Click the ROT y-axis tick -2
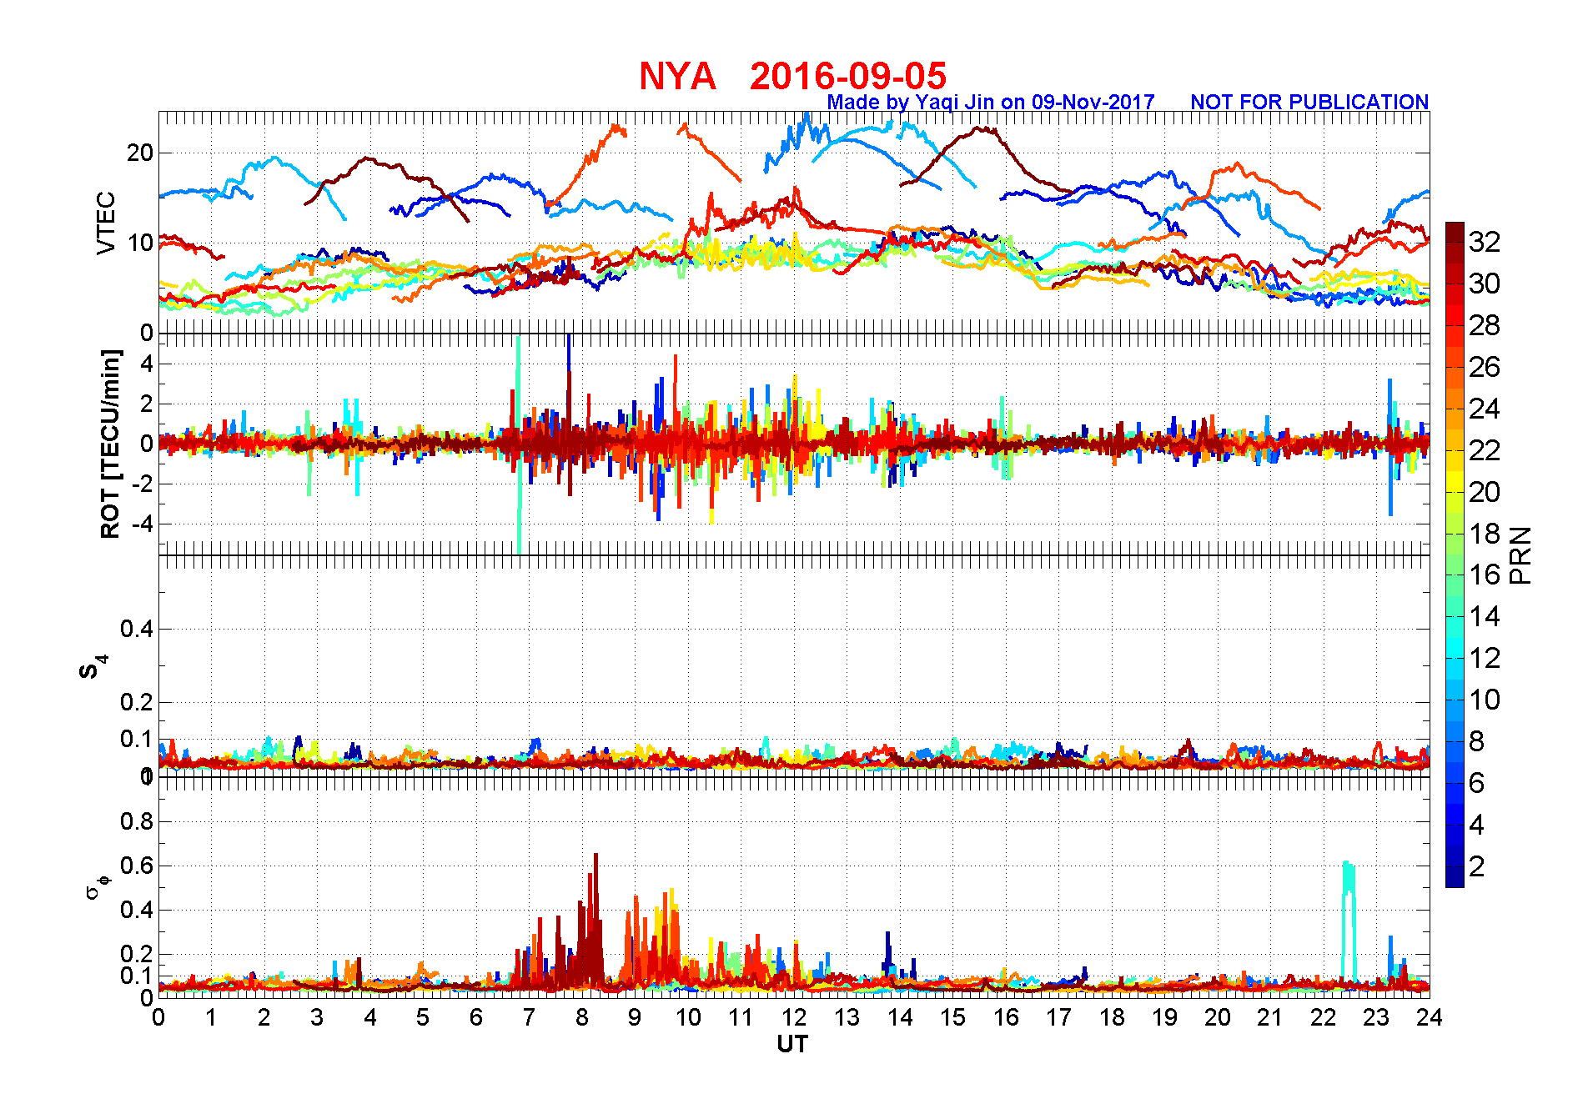This screenshot has width=1588, height=1109. 143,484
